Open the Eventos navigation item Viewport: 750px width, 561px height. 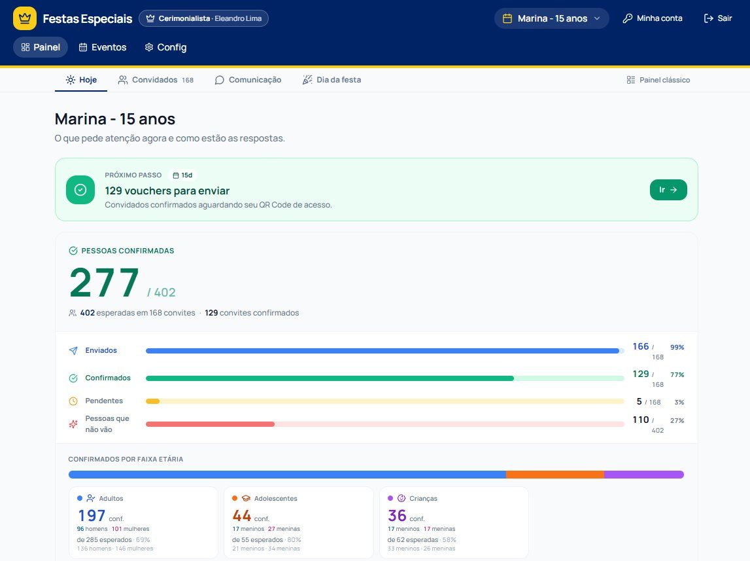(103, 47)
